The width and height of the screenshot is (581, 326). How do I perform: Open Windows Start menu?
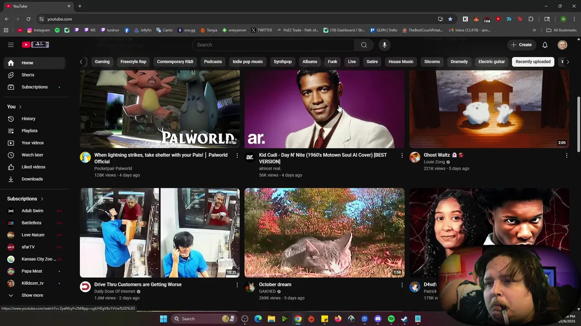[163, 319]
